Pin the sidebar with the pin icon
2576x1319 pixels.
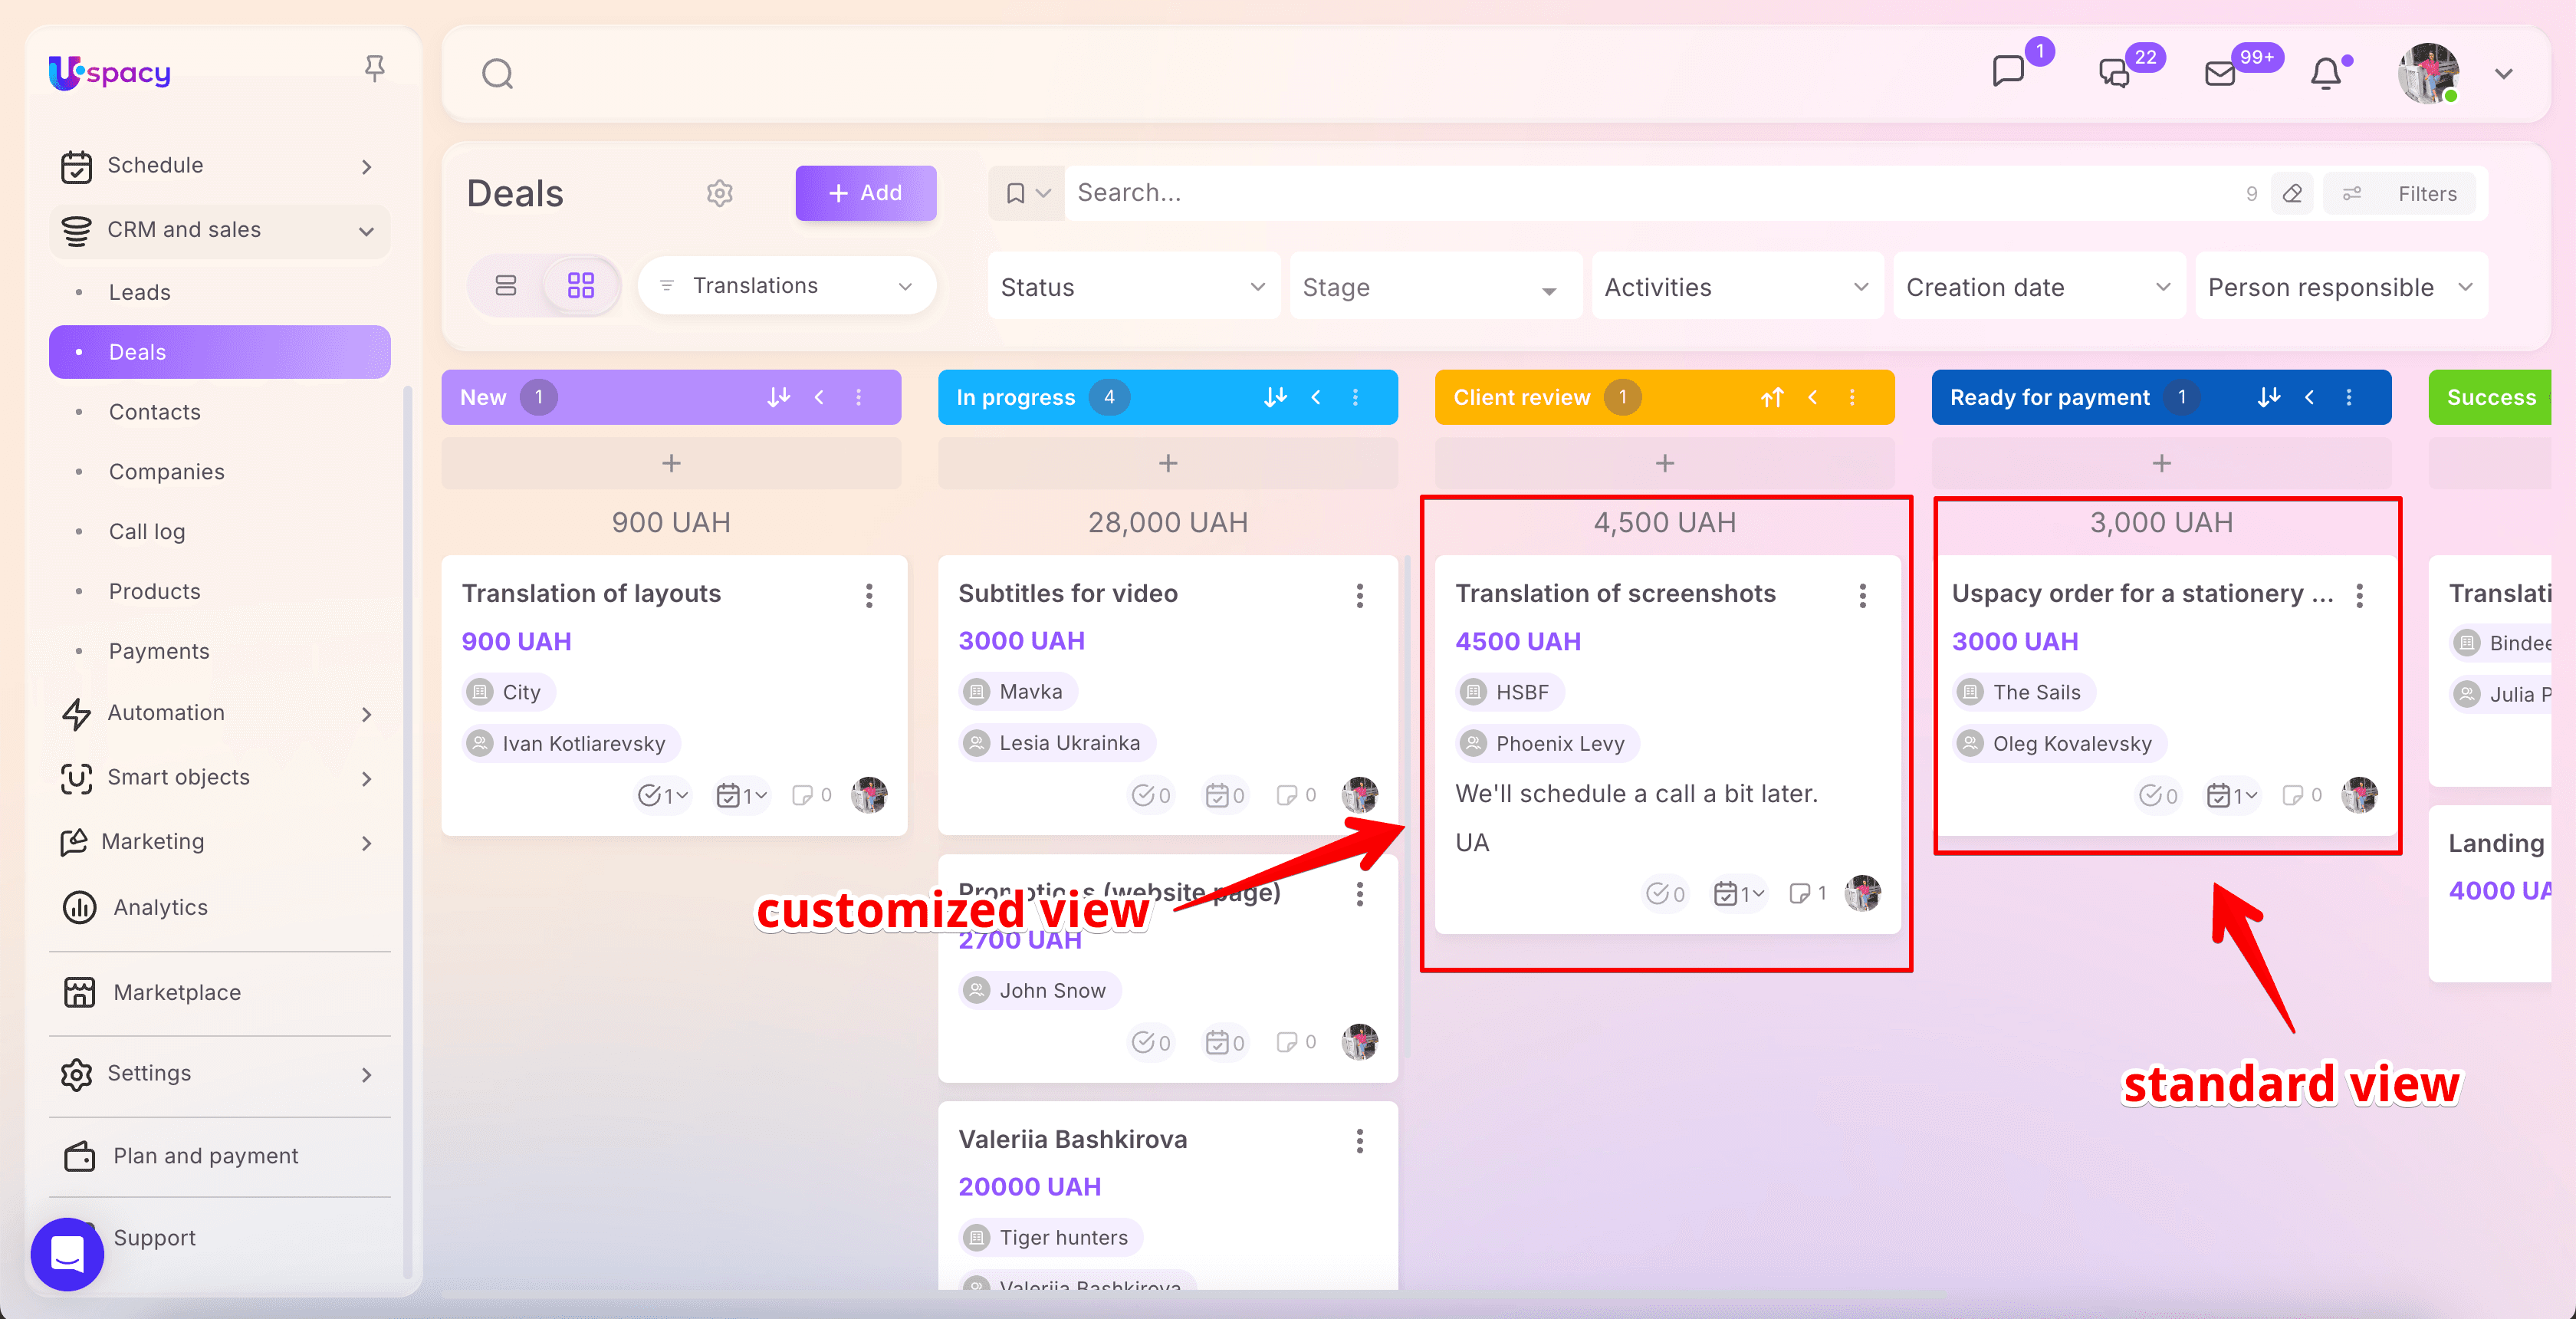[374, 69]
